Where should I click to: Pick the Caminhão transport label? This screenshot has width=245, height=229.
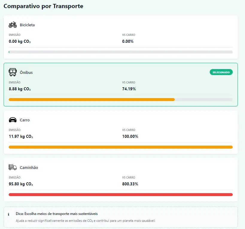pos(29,168)
